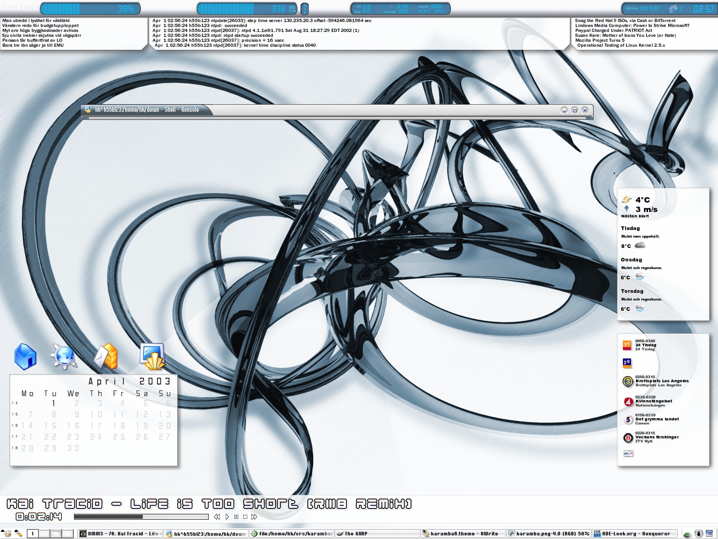Viewport: 718px width, 539px height.
Task: Click the Konsole window menu icon in titlebar
Action: (88, 110)
